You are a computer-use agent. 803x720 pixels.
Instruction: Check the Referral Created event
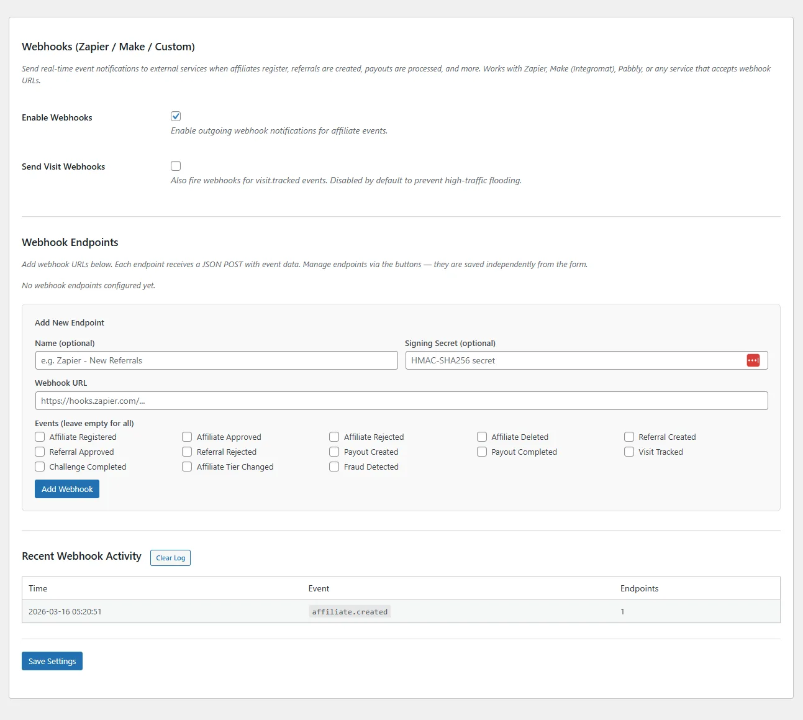pyautogui.click(x=629, y=437)
